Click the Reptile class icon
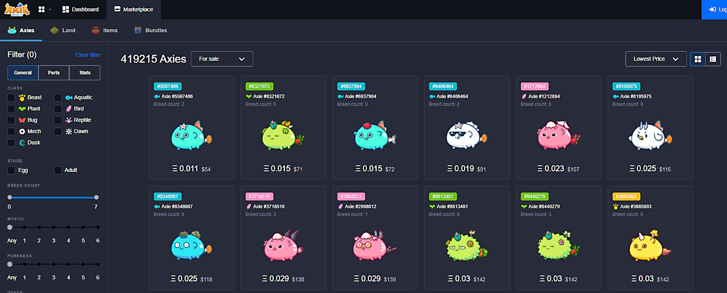The width and height of the screenshot is (727, 293). pos(69,120)
